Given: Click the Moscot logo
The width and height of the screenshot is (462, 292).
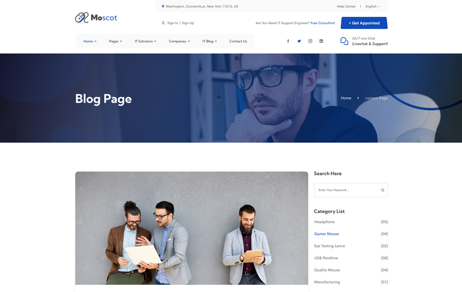Looking at the screenshot, I should click(x=96, y=18).
